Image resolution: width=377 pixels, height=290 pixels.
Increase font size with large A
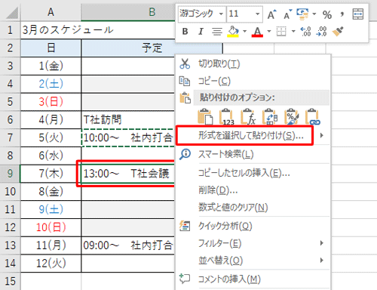click(x=271, y=14)
